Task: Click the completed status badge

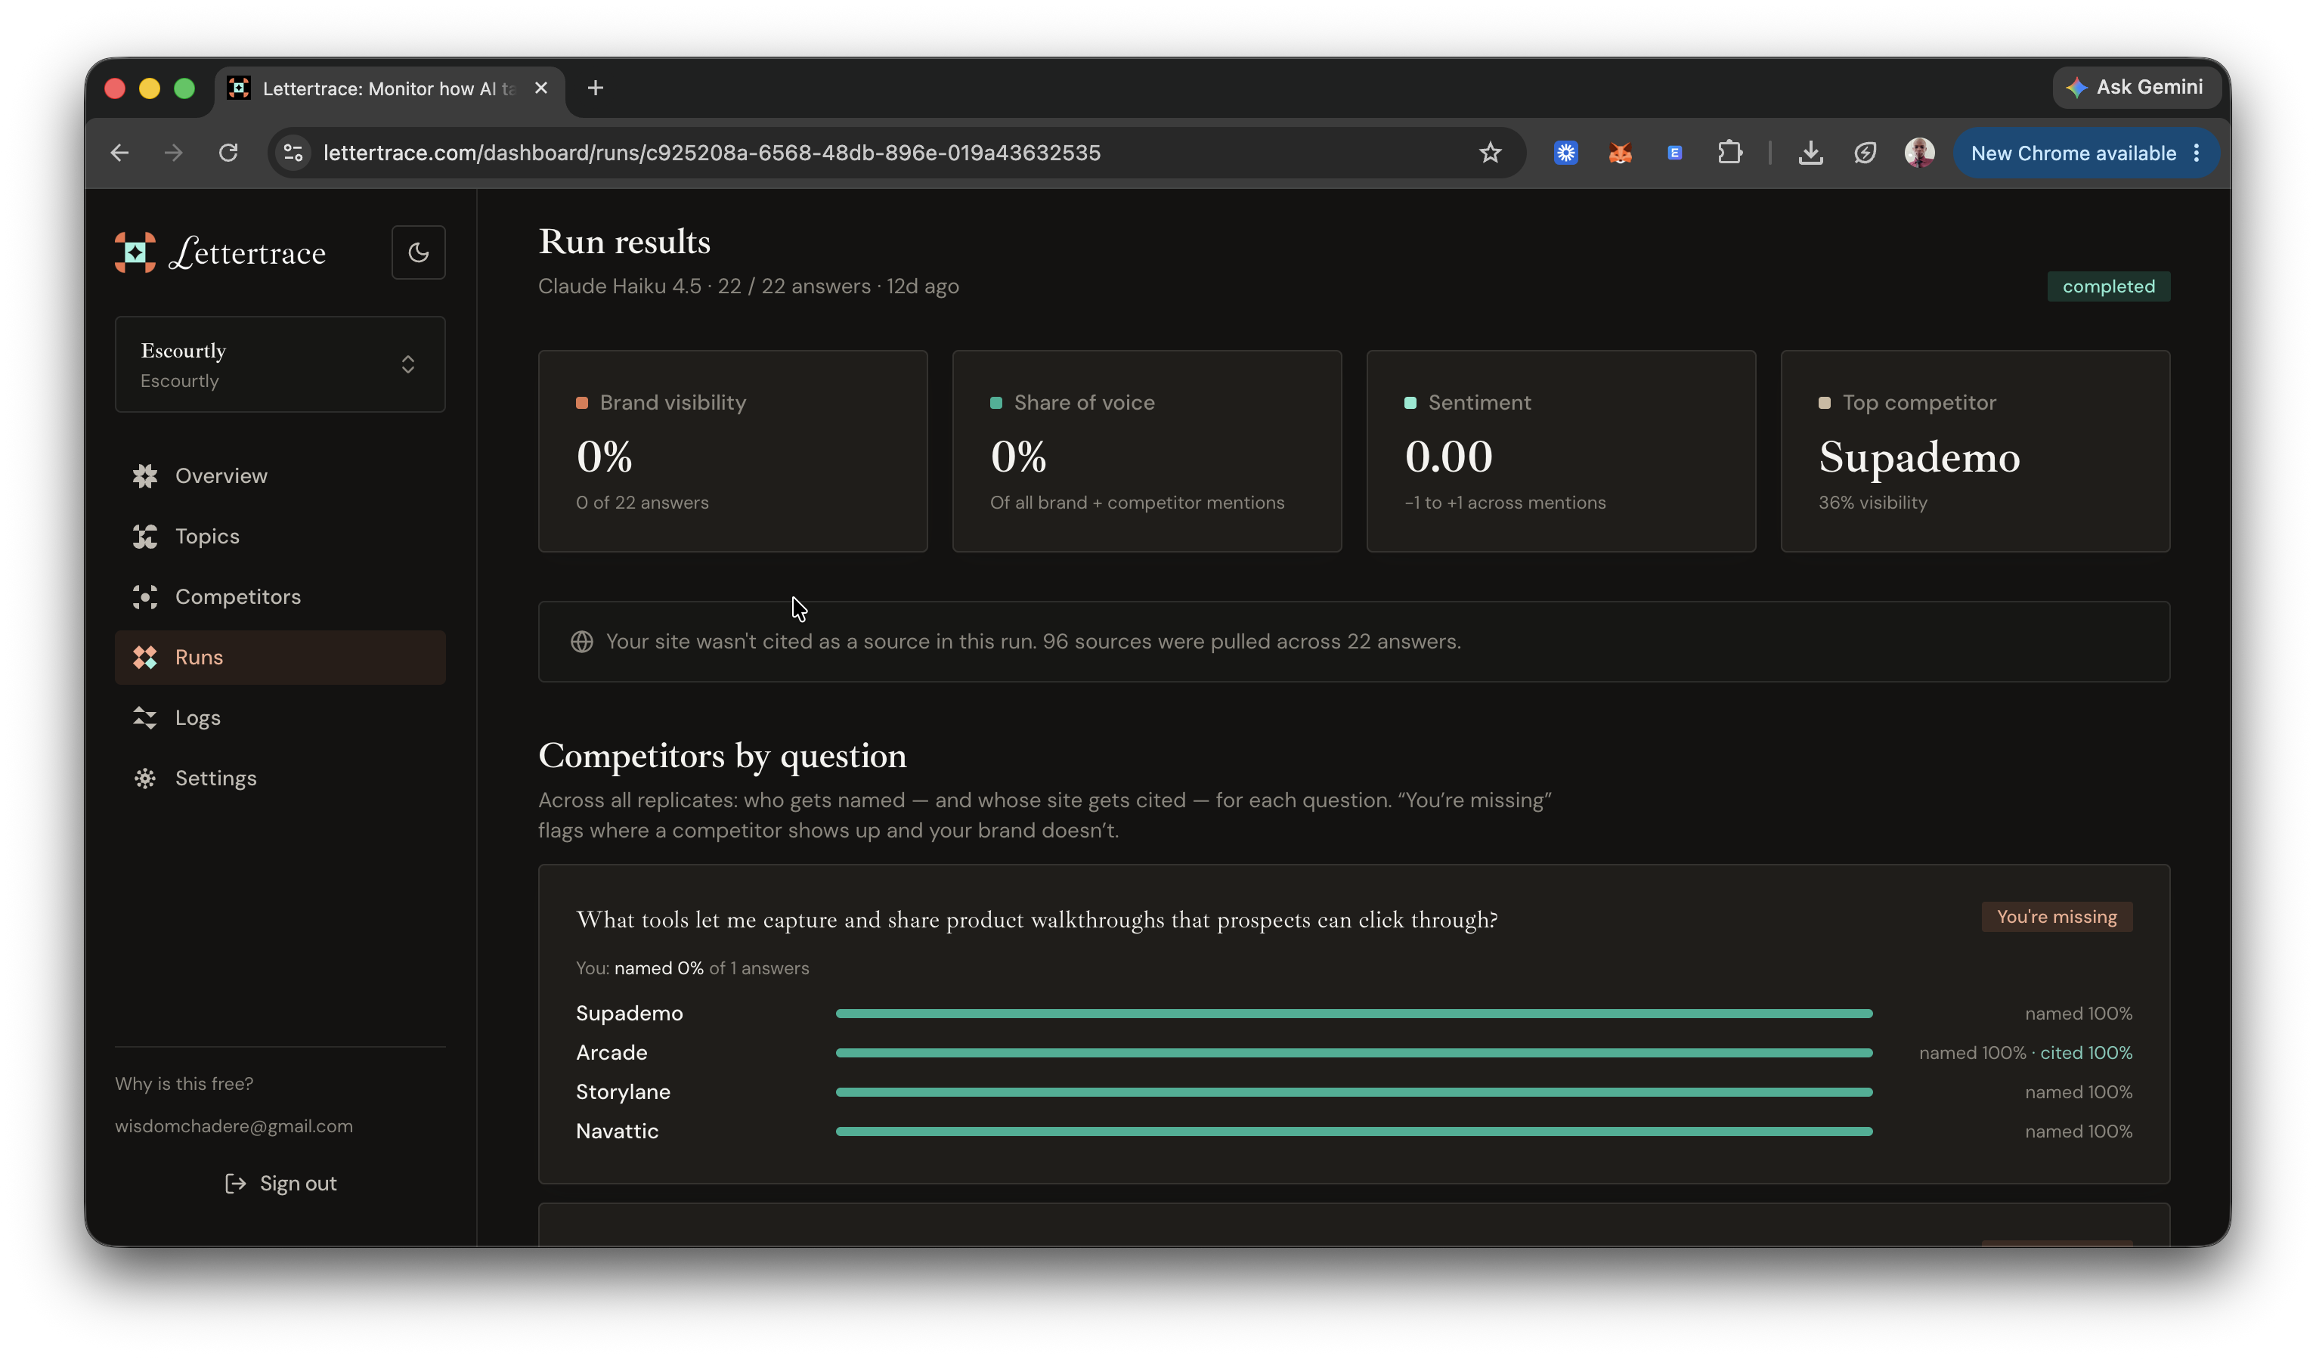Action: (2108, 286)
